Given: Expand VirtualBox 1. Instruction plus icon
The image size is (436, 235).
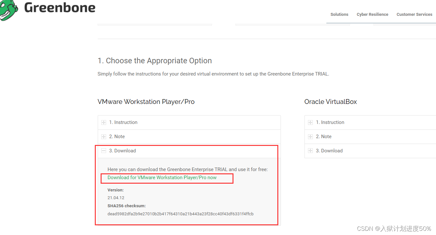Looking at the screenshot, I should (x=310, y=123).
